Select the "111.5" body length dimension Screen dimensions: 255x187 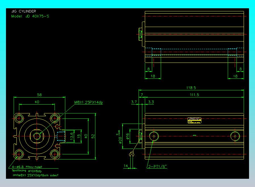click(194, 95)
